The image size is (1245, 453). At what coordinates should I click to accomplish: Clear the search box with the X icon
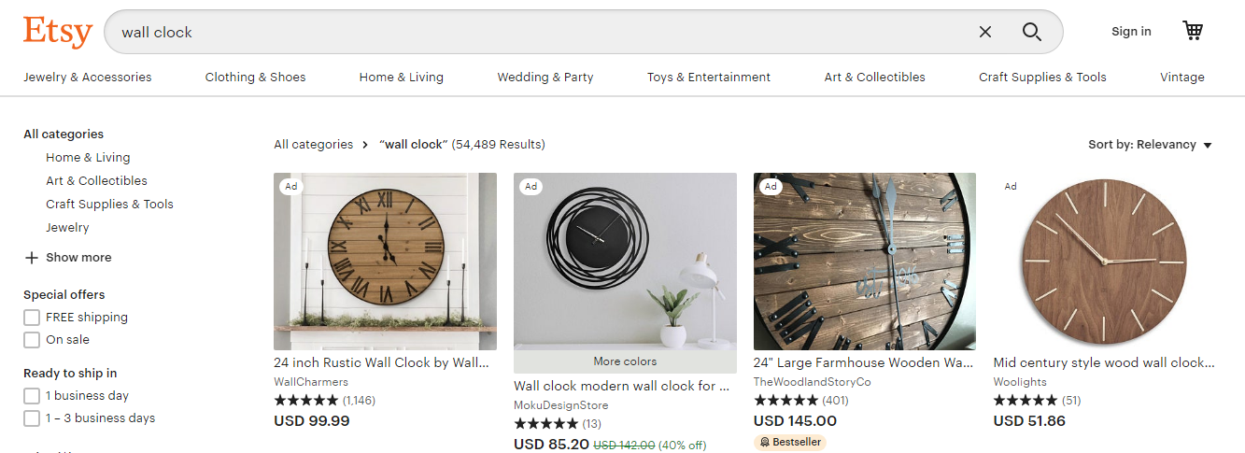click(985, 32)
